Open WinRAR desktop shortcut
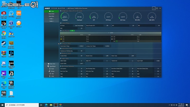 point(4,54)
